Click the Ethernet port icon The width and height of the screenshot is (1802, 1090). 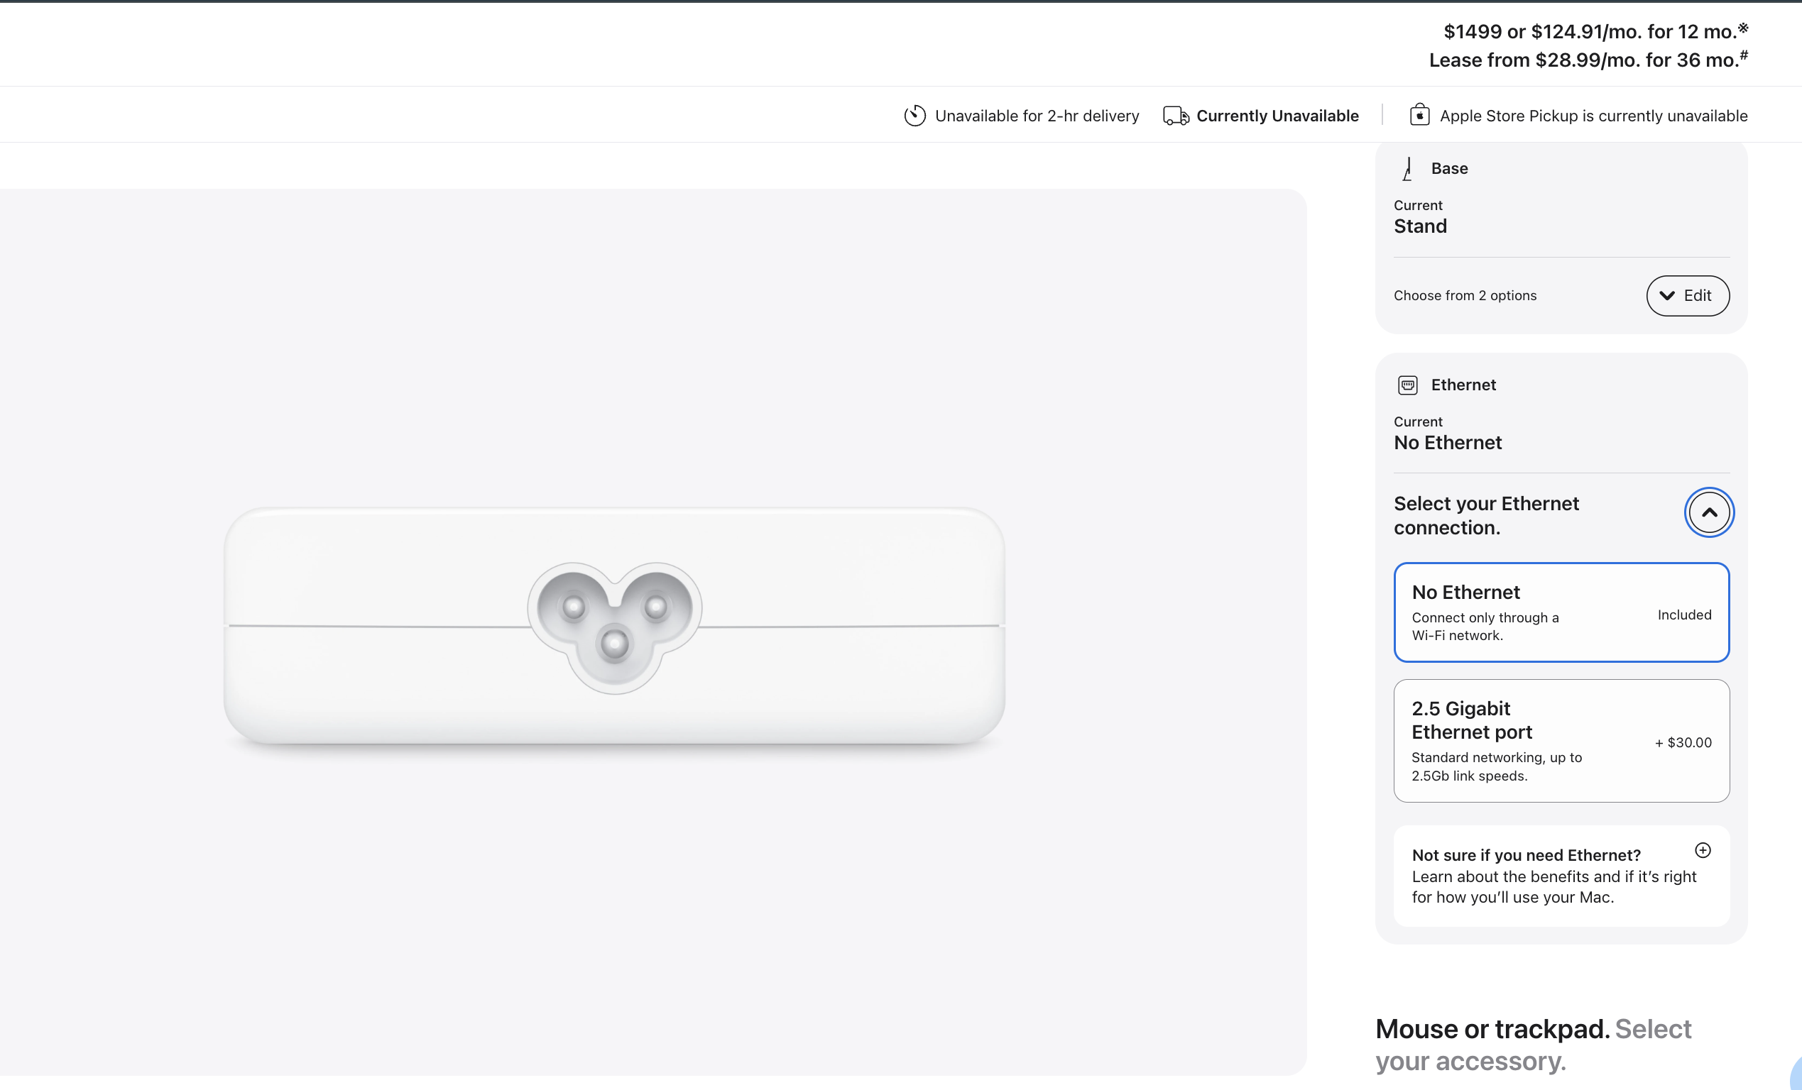[1407, 385]
